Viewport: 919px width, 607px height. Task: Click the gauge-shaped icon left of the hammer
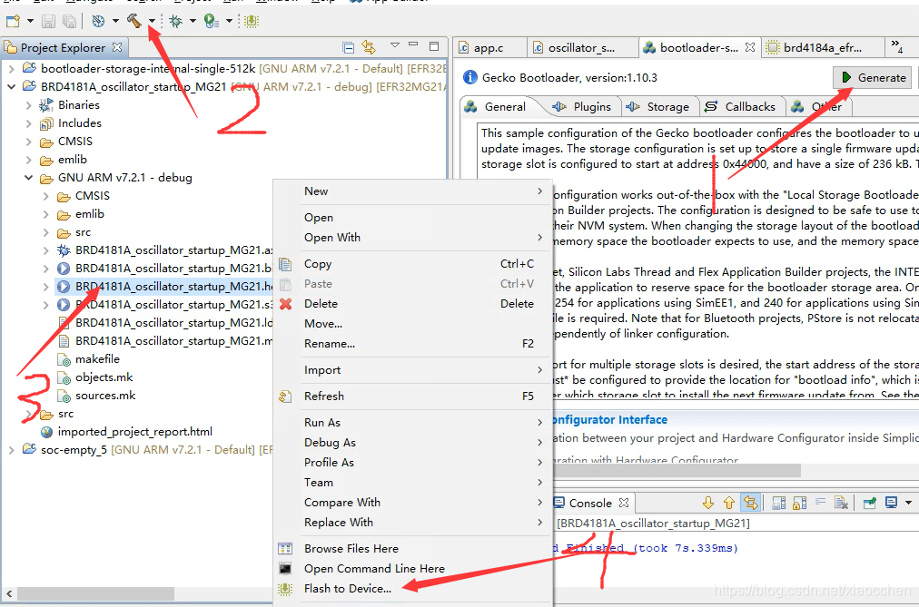point(98,22)
